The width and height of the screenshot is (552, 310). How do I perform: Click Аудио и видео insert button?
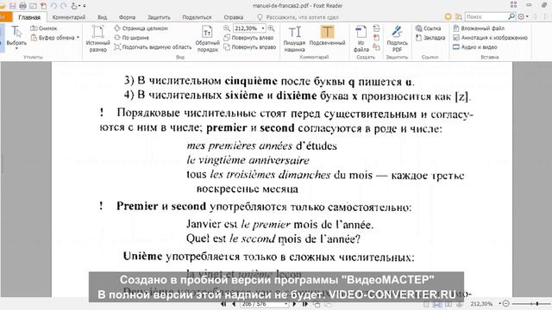point(475,46)
